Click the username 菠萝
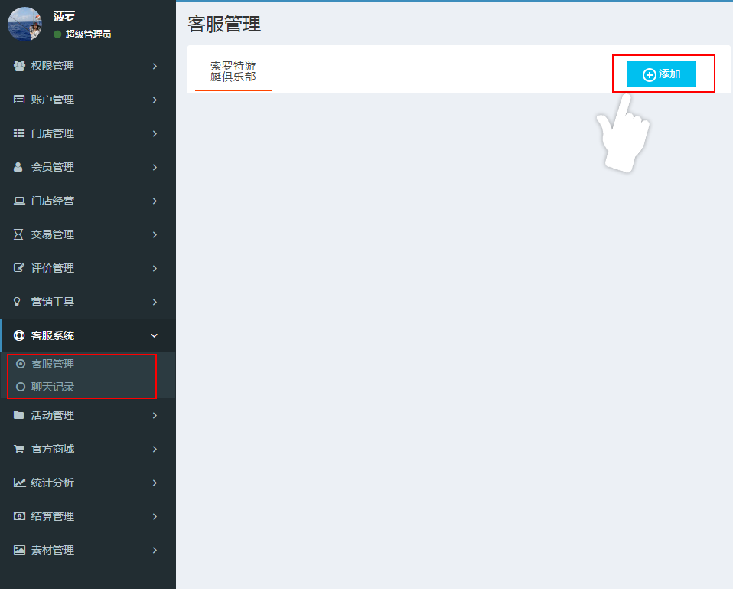The height and width of the screenshot is (589, 733). pos(64,16)
